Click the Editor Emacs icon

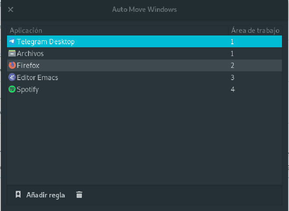(x=12, y=77)
